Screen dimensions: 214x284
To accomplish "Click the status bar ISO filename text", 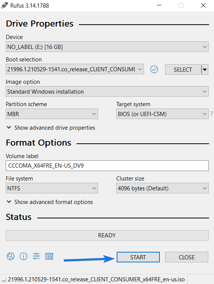I will 93,279.
